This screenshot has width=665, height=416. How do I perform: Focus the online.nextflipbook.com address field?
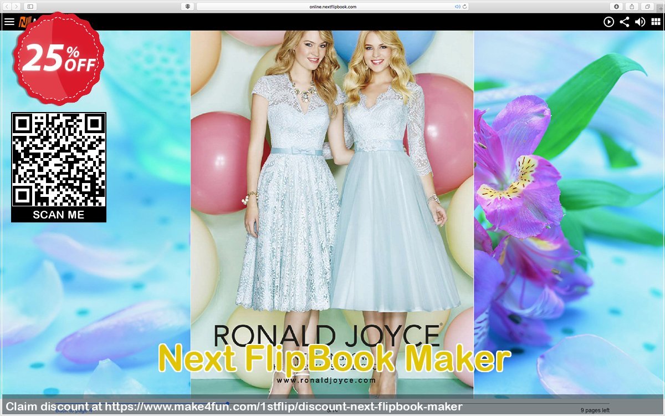pyautogui.click(x=332, y=6)
